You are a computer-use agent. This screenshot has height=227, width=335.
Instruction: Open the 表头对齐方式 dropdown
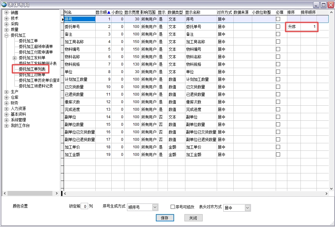(x=247, y=208)
